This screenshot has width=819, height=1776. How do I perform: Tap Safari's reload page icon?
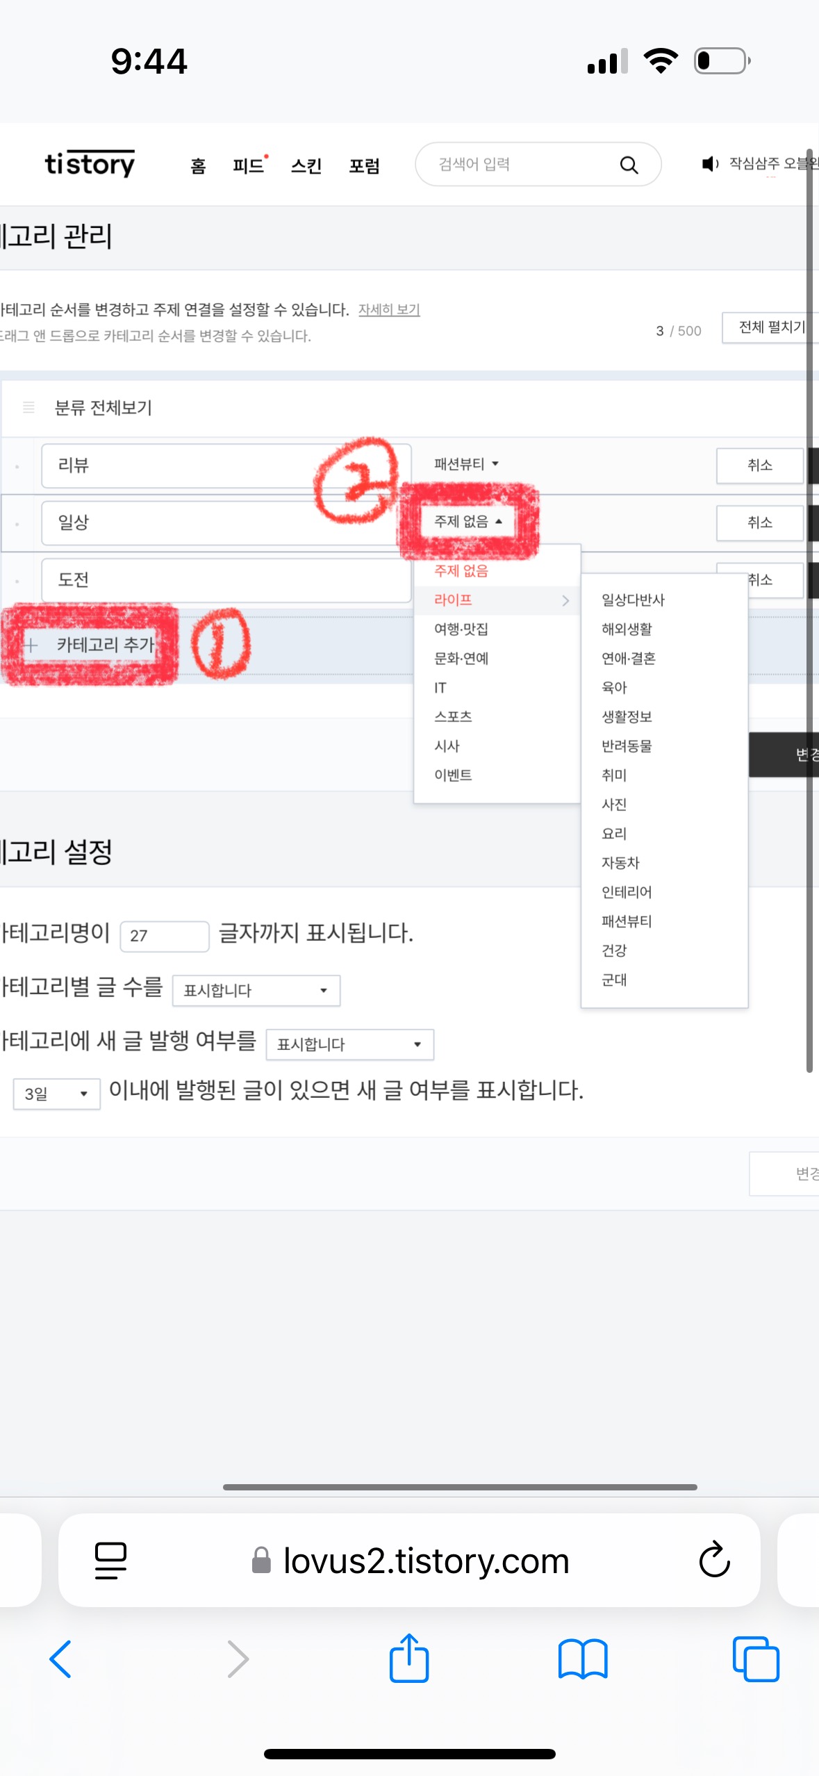(714, 1560)
